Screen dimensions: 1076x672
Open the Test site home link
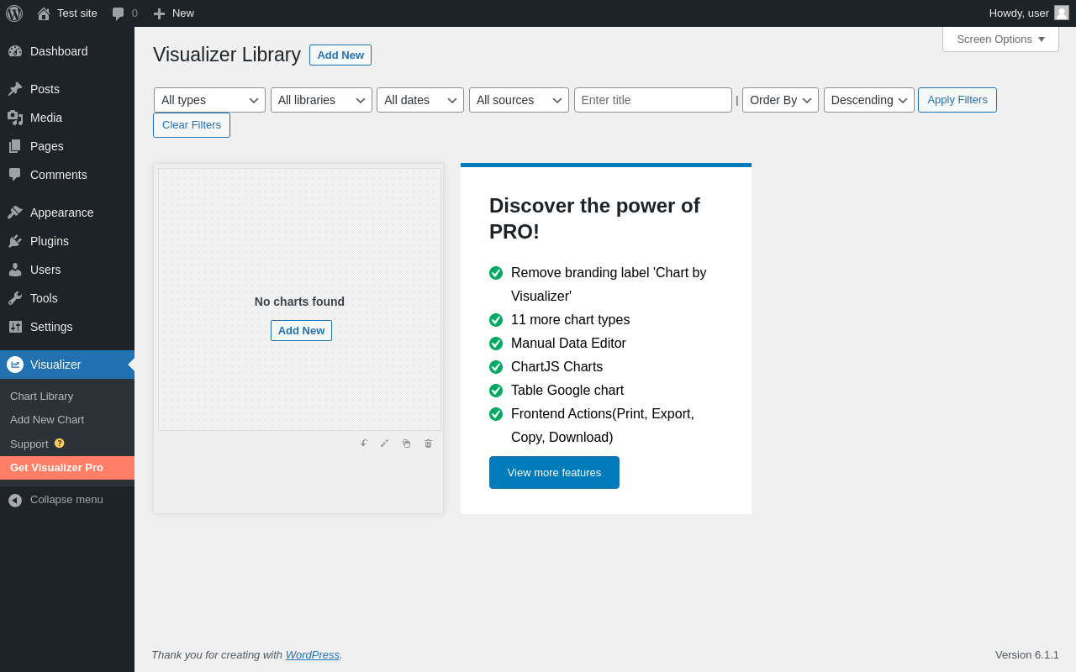click(x=67, y=13)
